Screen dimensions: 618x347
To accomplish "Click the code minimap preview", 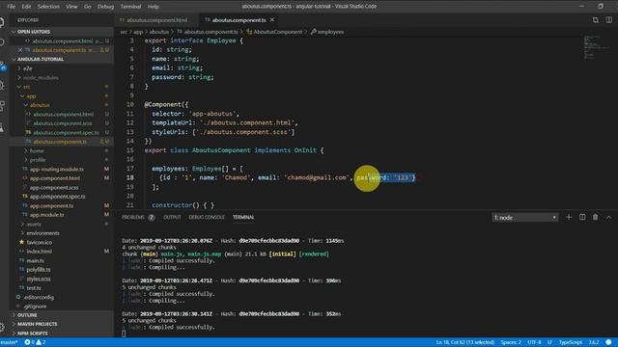I will tap(596, 47).
